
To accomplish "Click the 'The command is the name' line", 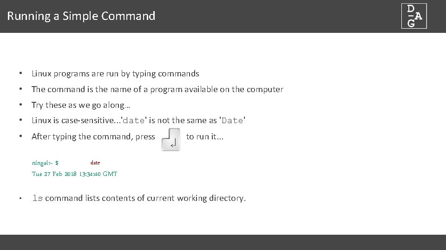I will (x=157, y=89).
